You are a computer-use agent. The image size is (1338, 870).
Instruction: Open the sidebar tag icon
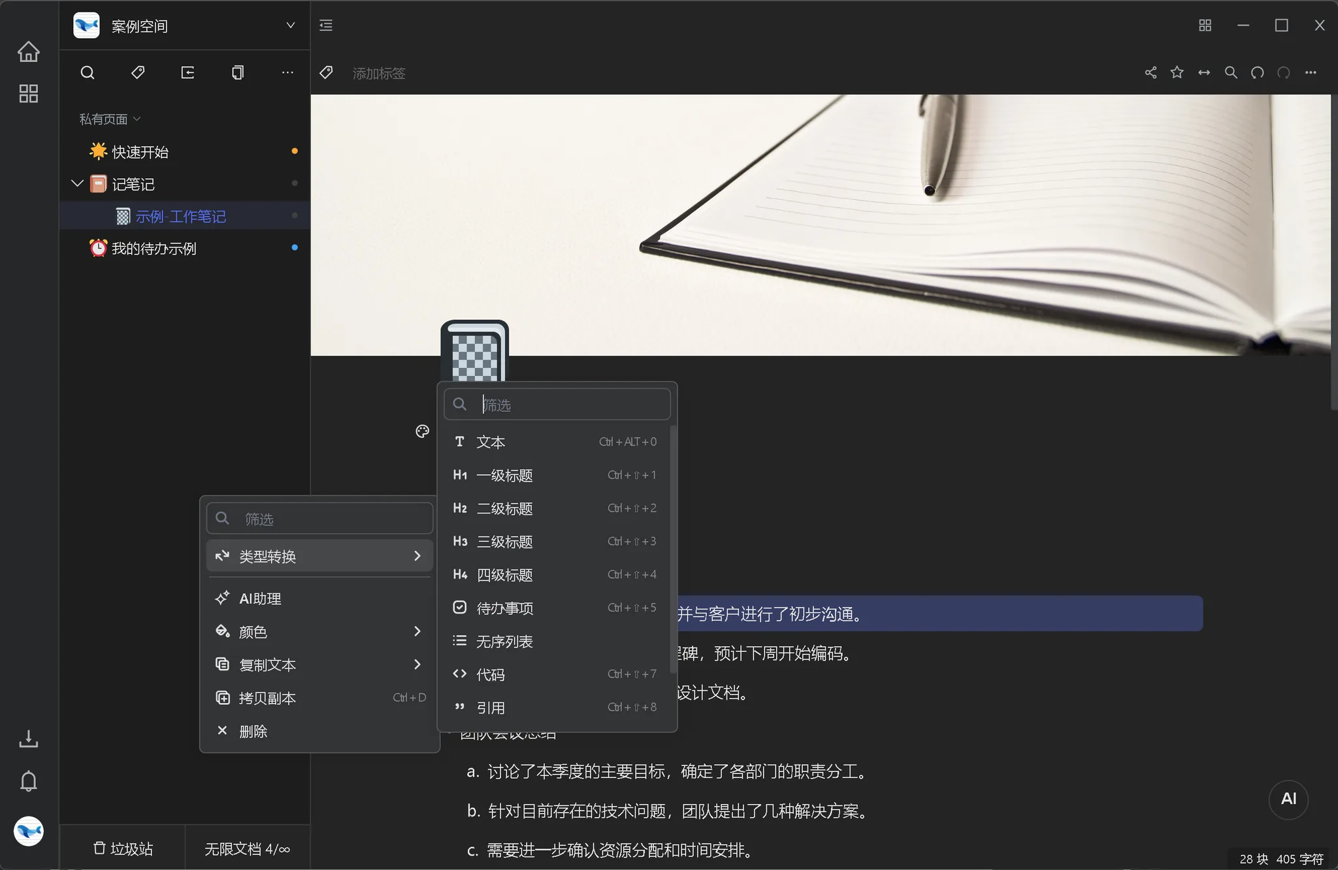point(137,72)
